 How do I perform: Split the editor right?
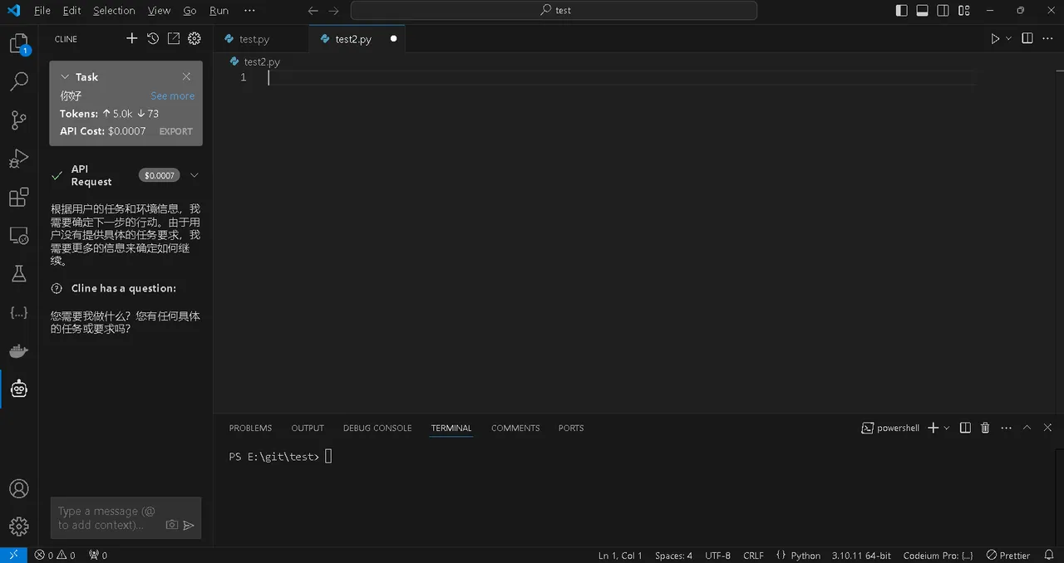point(1027,39)
